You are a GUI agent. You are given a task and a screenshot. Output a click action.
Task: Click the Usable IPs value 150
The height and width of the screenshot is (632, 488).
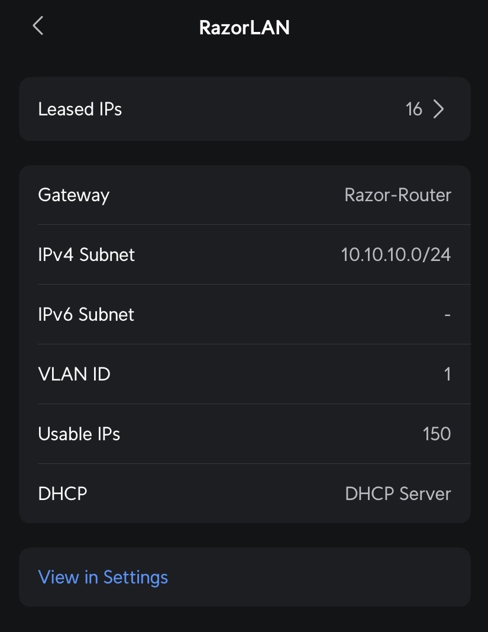tap(437, 434)
